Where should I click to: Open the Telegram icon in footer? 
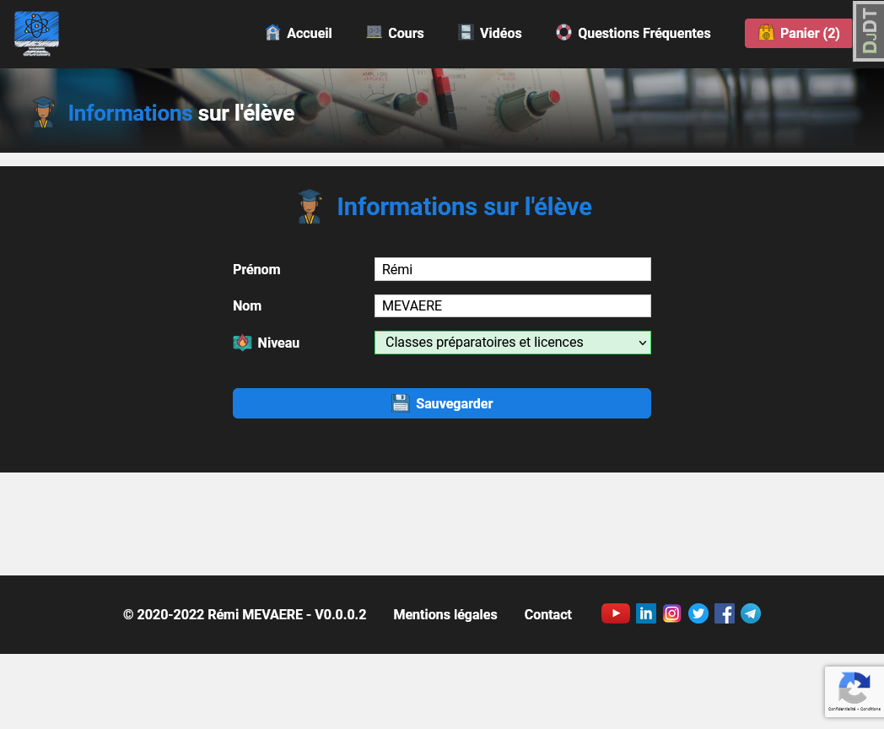(x=751, y=613)
